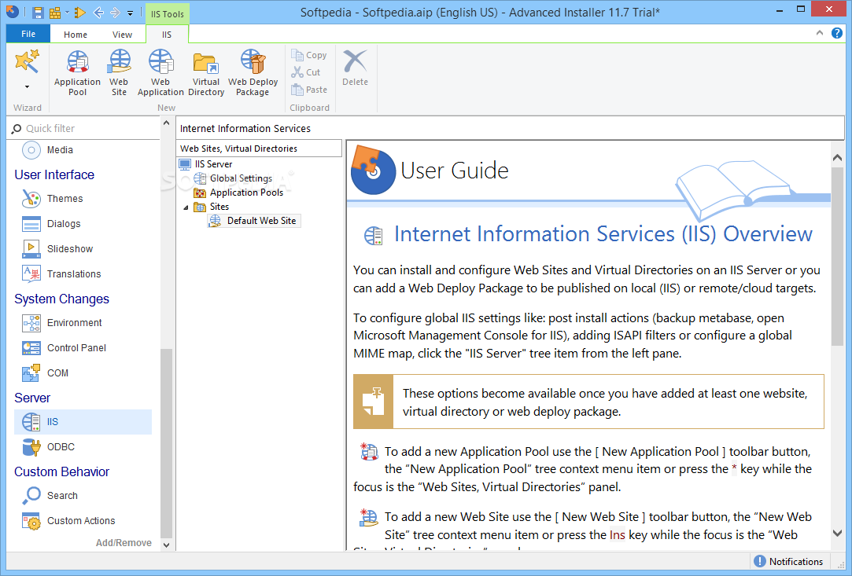
Task: Open Notifications in the status bar
Action: click(x=788, y=561)
